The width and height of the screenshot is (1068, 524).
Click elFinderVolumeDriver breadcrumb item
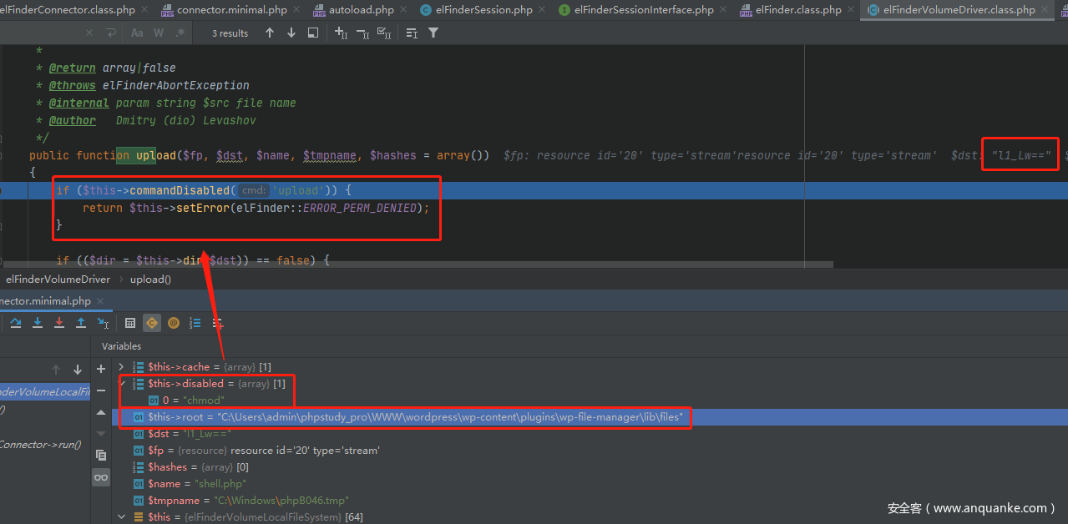pos(58,280)
